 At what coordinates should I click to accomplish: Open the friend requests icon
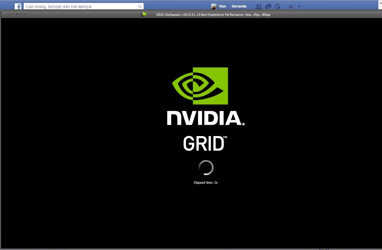258,7
